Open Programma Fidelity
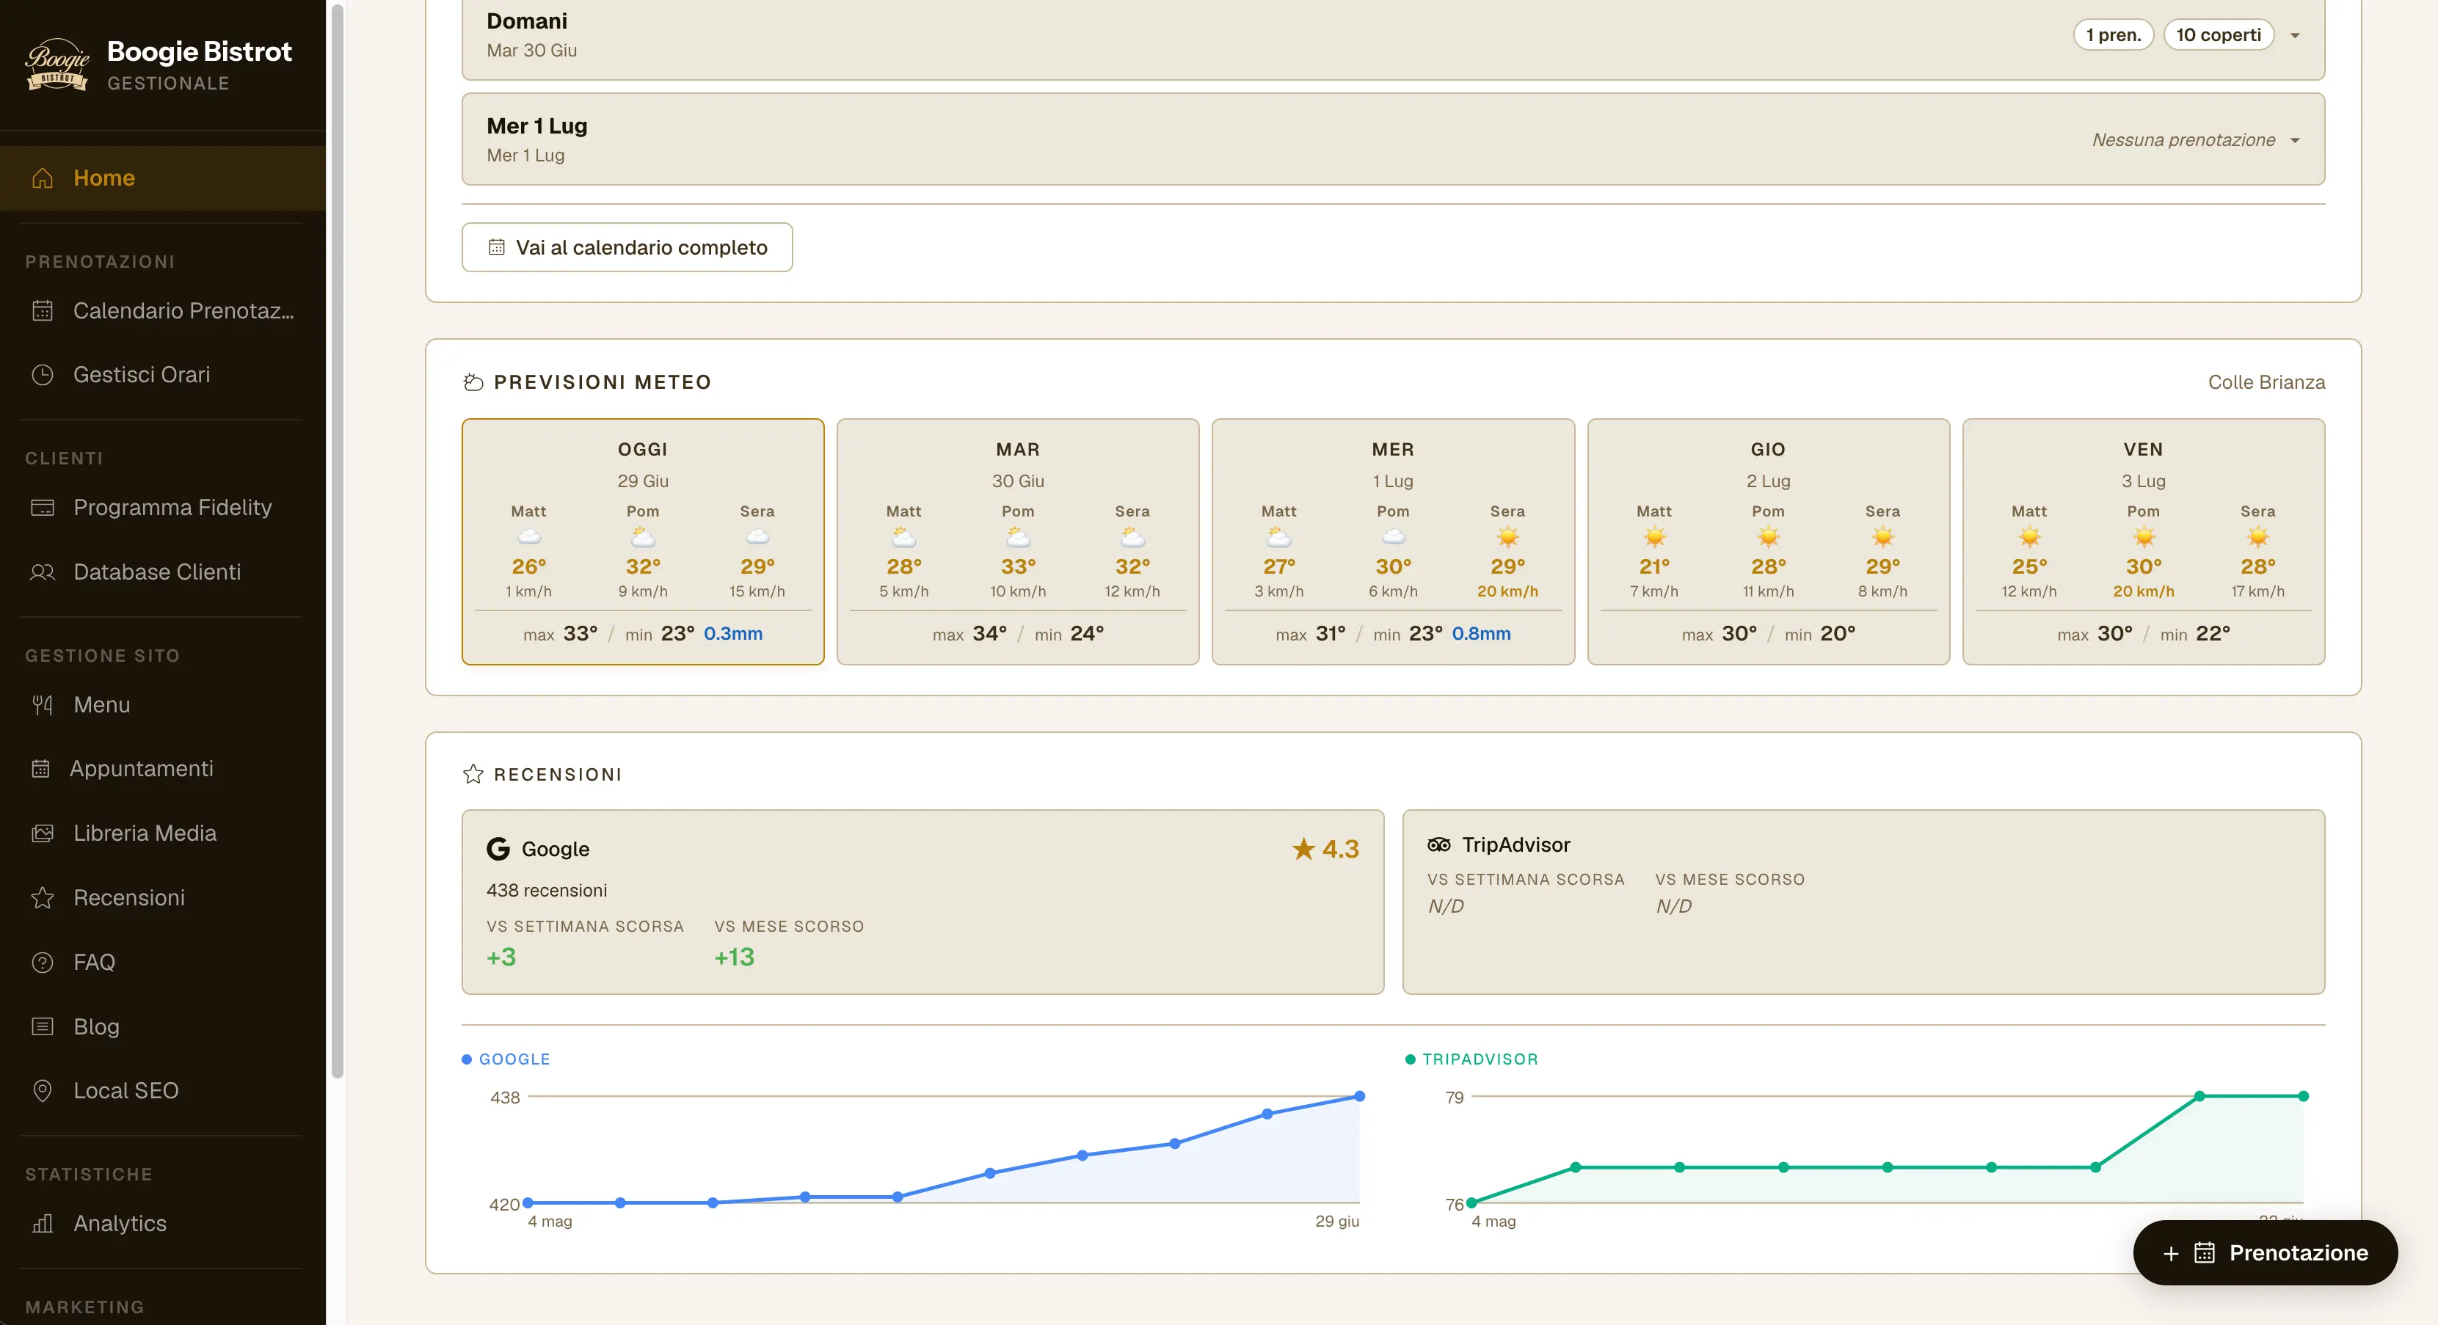This screenshot has width=2438, height=1325. [163, 507]
